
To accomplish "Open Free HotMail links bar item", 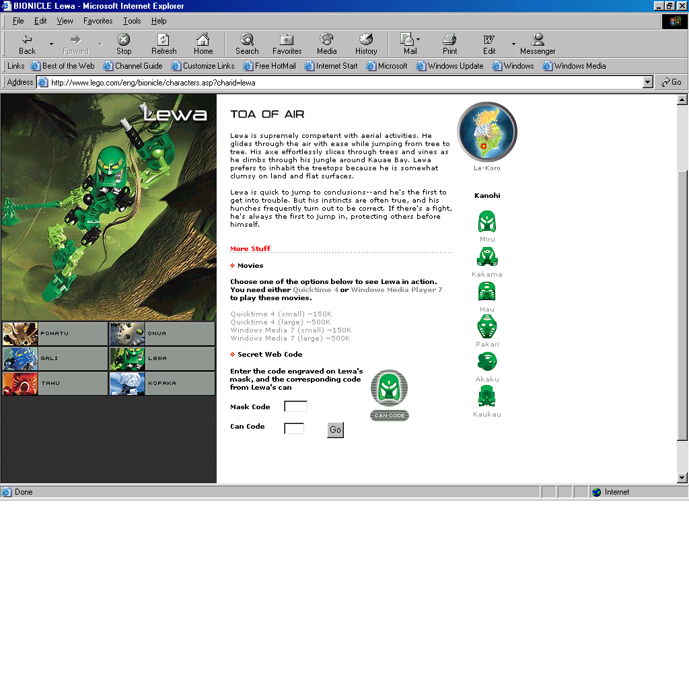I will [x=269, y=66].
